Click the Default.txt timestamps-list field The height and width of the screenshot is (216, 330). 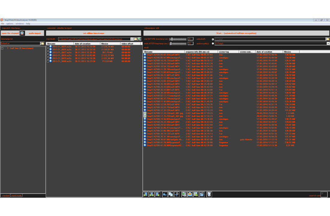[20, 43]
